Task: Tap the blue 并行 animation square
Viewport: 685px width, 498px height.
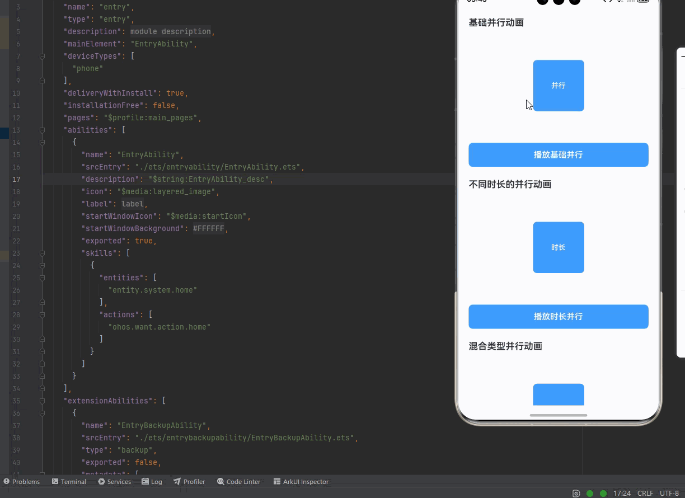Action: 559,86
